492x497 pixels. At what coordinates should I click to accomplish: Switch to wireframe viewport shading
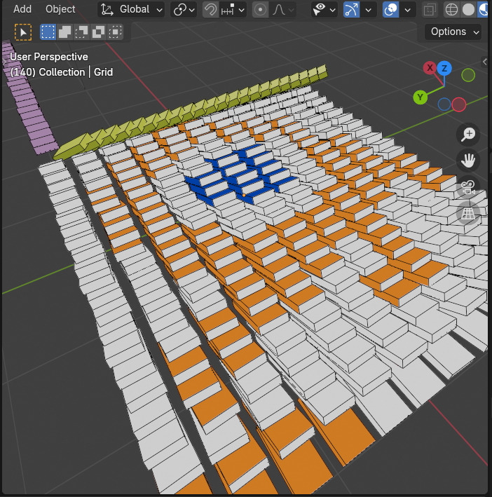[x=451, y=10]
